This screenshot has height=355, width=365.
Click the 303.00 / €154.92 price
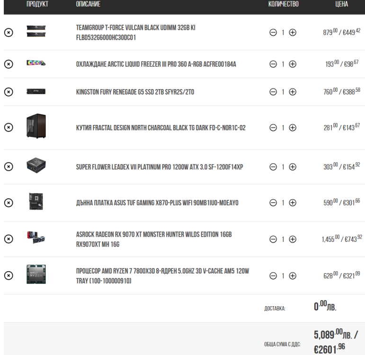341,167
